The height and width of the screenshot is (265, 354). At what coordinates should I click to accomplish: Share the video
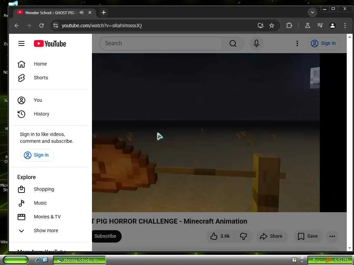click(x=271, y=236)
